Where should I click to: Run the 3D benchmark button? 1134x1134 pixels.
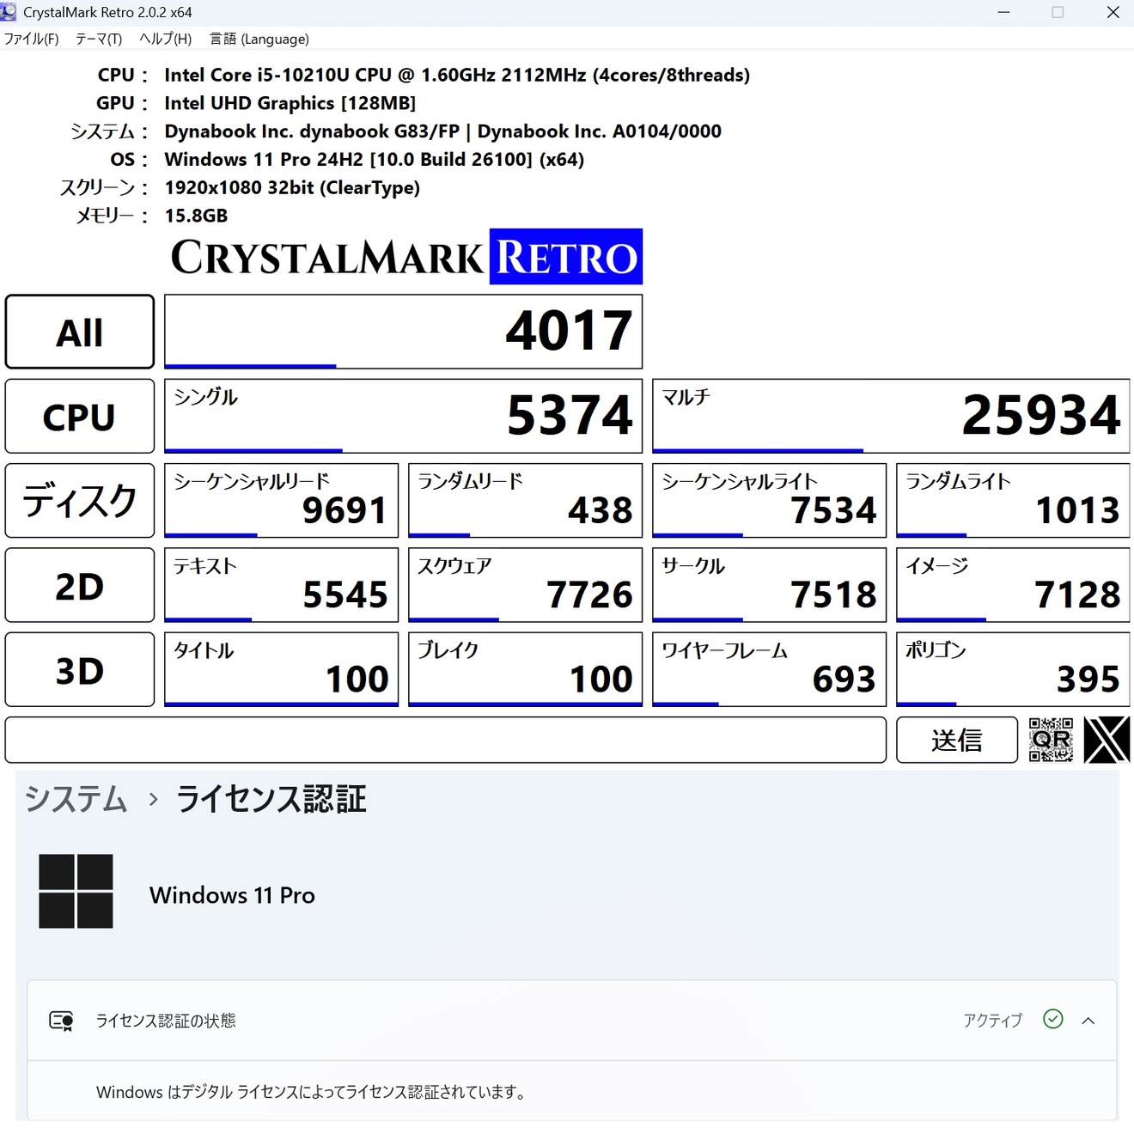[80, 669]
